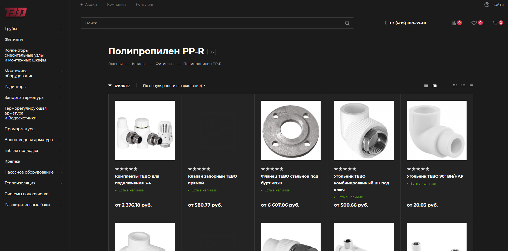
Task: Open the favorites heart icon
Action: (x=474, y=23)
